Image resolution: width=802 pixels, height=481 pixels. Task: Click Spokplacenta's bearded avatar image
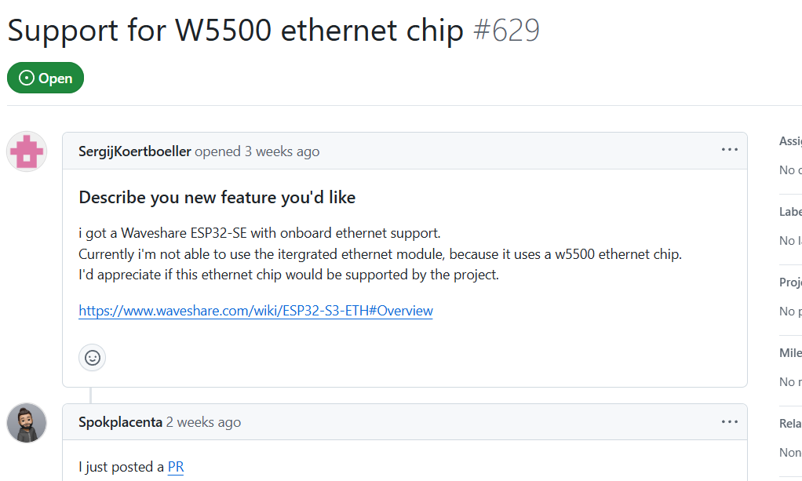click(27, 423)
